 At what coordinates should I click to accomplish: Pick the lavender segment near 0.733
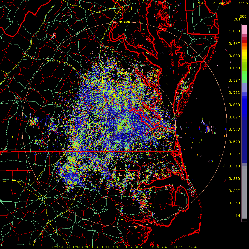point(244,88)
